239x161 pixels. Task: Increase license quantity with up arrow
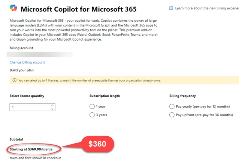[x=52, y=105]
